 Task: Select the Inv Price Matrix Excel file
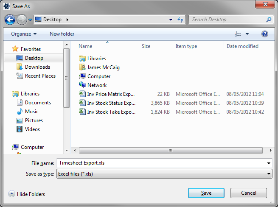click(111, 94)
